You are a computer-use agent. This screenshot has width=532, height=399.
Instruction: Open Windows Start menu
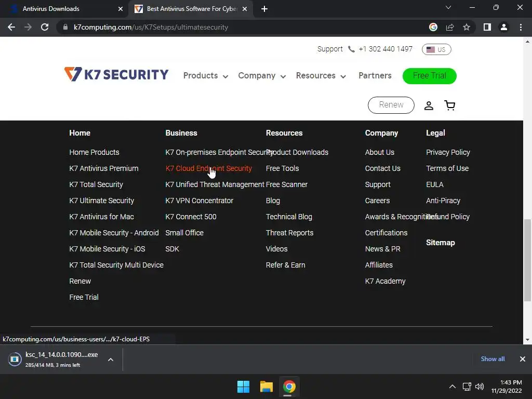(x=243, y=387)
